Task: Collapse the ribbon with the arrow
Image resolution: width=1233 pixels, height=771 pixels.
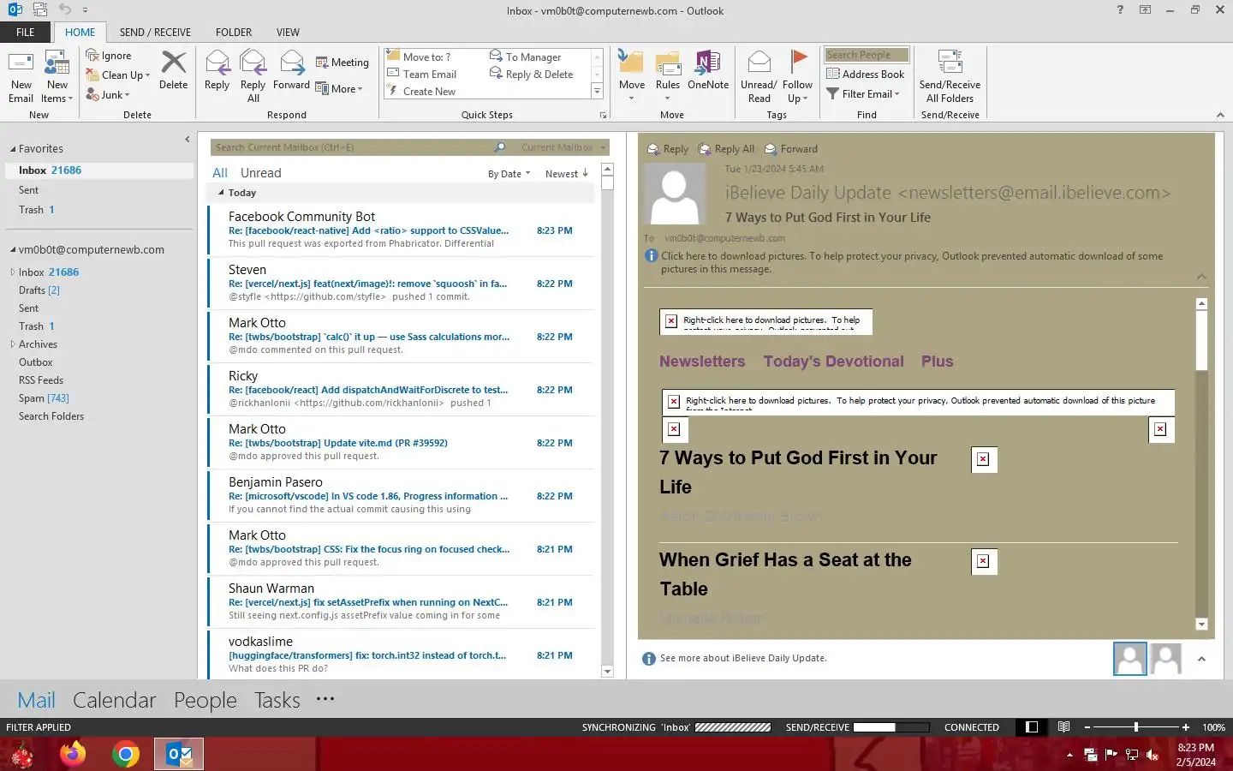Action: coord(1220,115)
